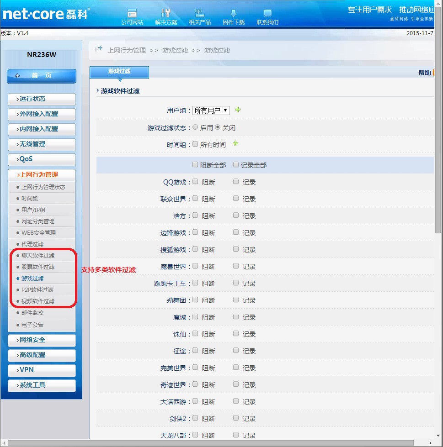Check 记录 for 完美世界
443x447 pixels.
pyautogui.click(x=236, y=367)
